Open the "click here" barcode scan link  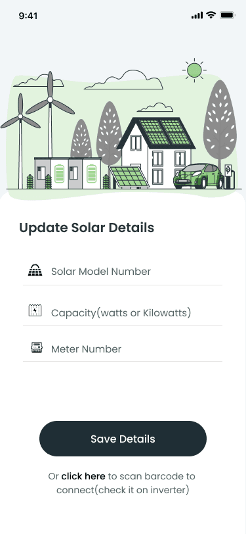tap(83, 476)
